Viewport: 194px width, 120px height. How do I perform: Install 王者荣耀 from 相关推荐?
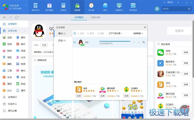pyautogui.click(x=186, y=74)
